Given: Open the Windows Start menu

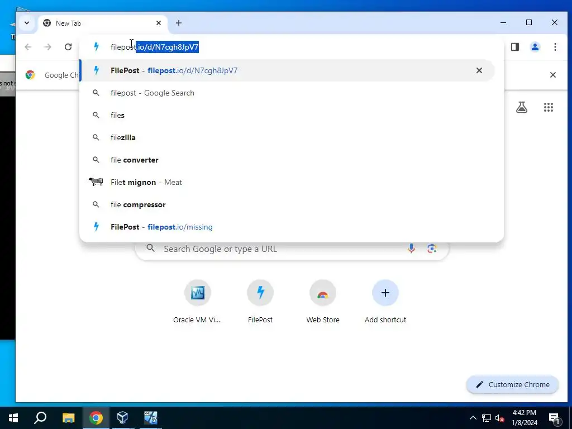Looking at the screenshot, I should tap(13, 418).
